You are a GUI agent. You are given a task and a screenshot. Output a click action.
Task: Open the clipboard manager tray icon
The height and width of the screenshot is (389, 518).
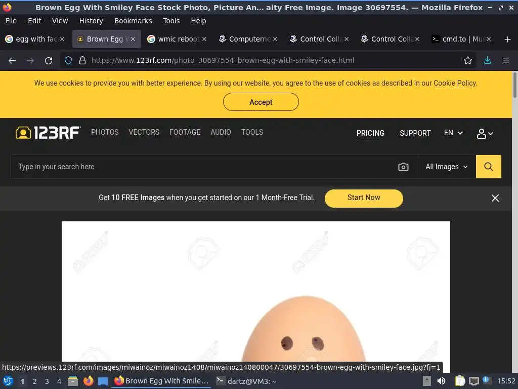[460, 381]
